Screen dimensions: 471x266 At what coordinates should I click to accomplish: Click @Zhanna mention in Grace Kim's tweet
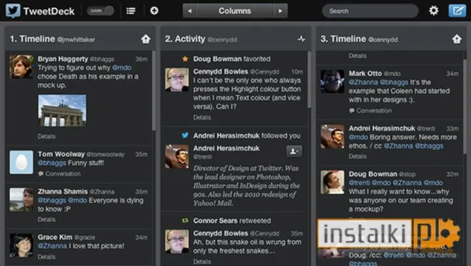52,246
